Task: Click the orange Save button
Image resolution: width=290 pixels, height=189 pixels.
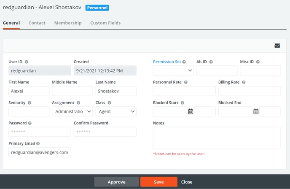Action: coord(158,182)
